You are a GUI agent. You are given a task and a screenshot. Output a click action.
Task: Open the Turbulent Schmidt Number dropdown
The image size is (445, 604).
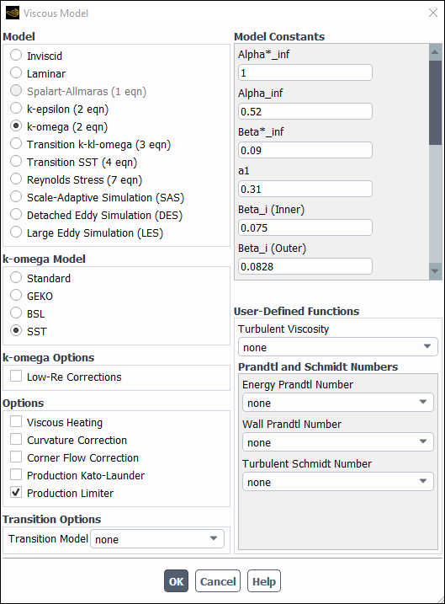pos(337,482)
